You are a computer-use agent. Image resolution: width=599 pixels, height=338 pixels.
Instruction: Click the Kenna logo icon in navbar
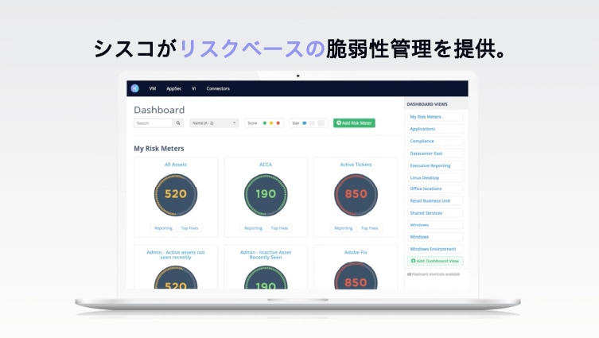point(135,88)
